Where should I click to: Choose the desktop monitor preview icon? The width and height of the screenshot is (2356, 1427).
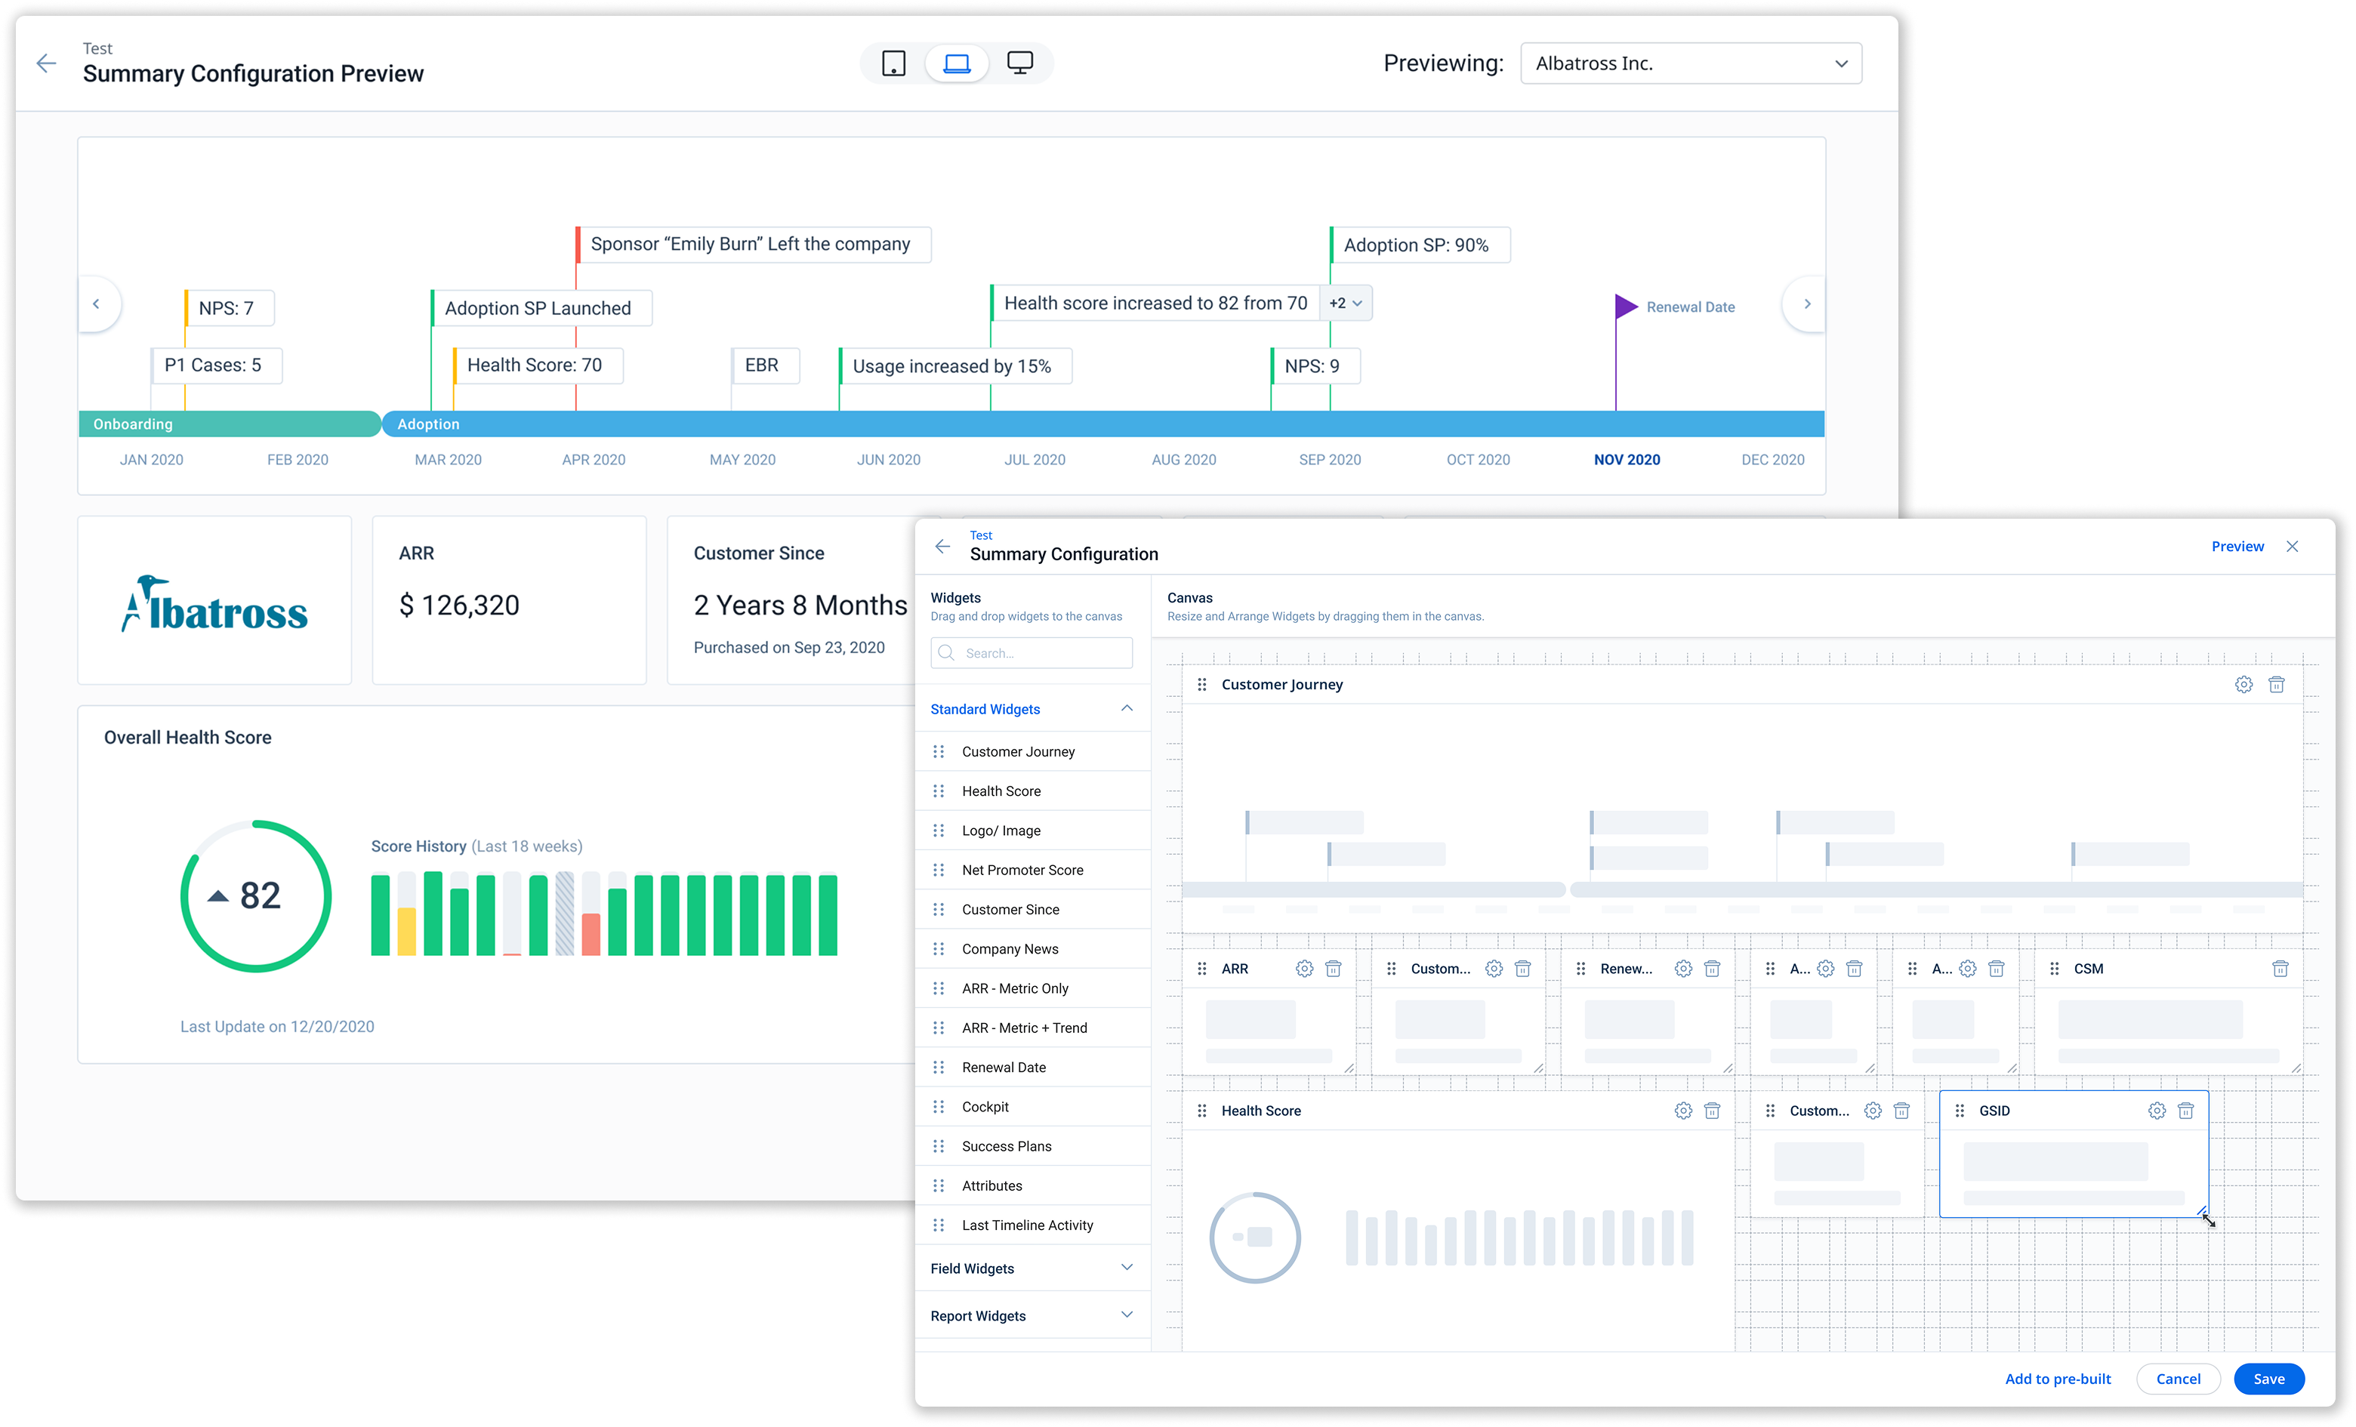pos(1020,63)
